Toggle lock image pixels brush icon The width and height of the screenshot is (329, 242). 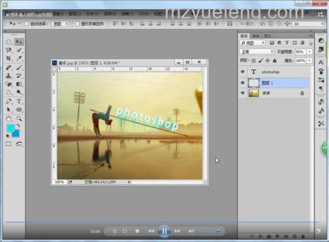261,60
